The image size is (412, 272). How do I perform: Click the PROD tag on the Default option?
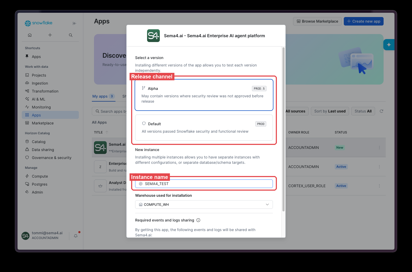coord(261,124)
